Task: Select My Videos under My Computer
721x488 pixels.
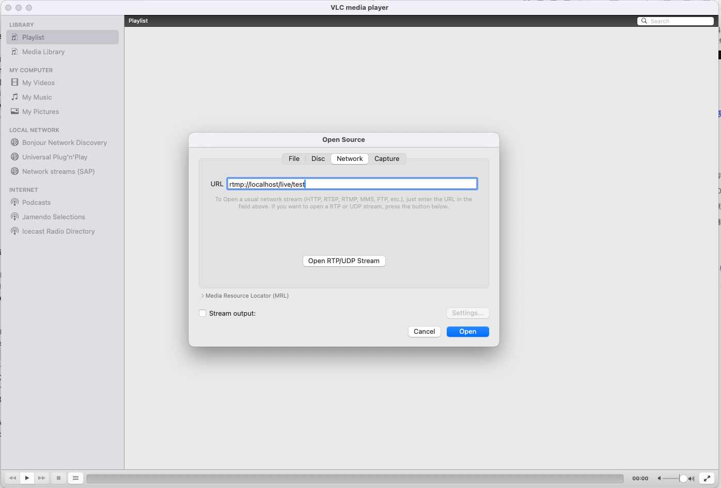Action: (38, 83)
